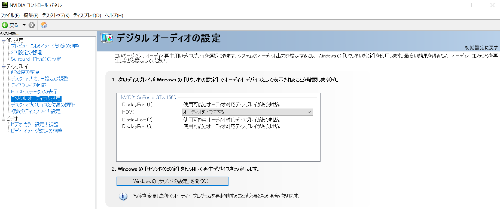Open 3D 設定の管理 page
The width and height of the screenshot is (500, 209).
(x=26, y=53)
